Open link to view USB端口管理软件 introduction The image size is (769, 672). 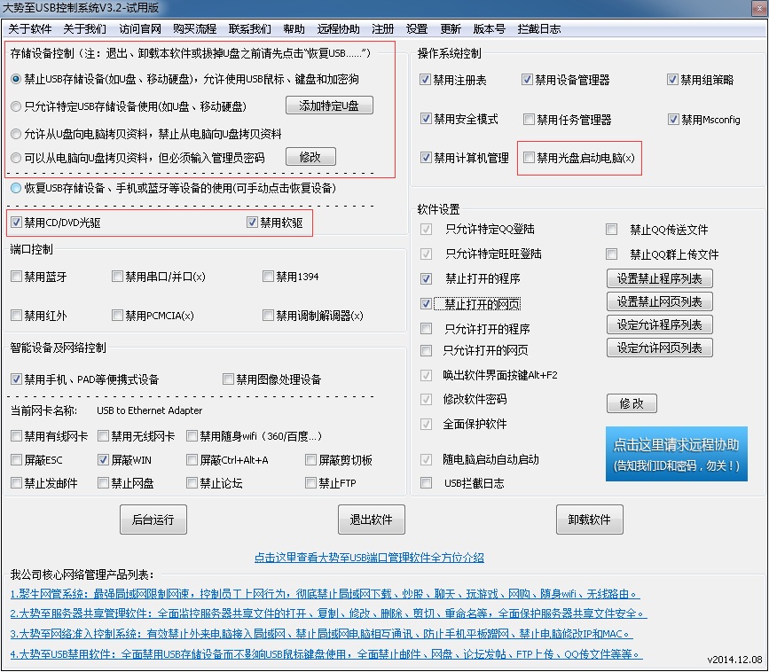pos(369,558)
